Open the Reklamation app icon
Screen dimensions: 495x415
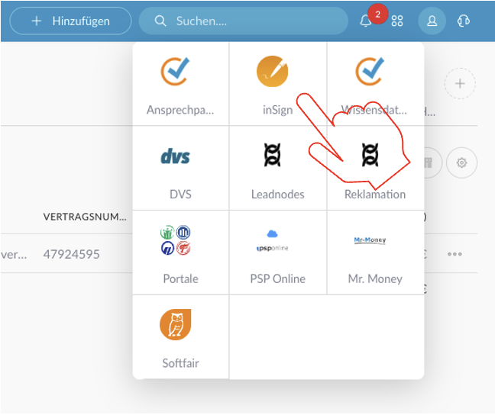370,155
